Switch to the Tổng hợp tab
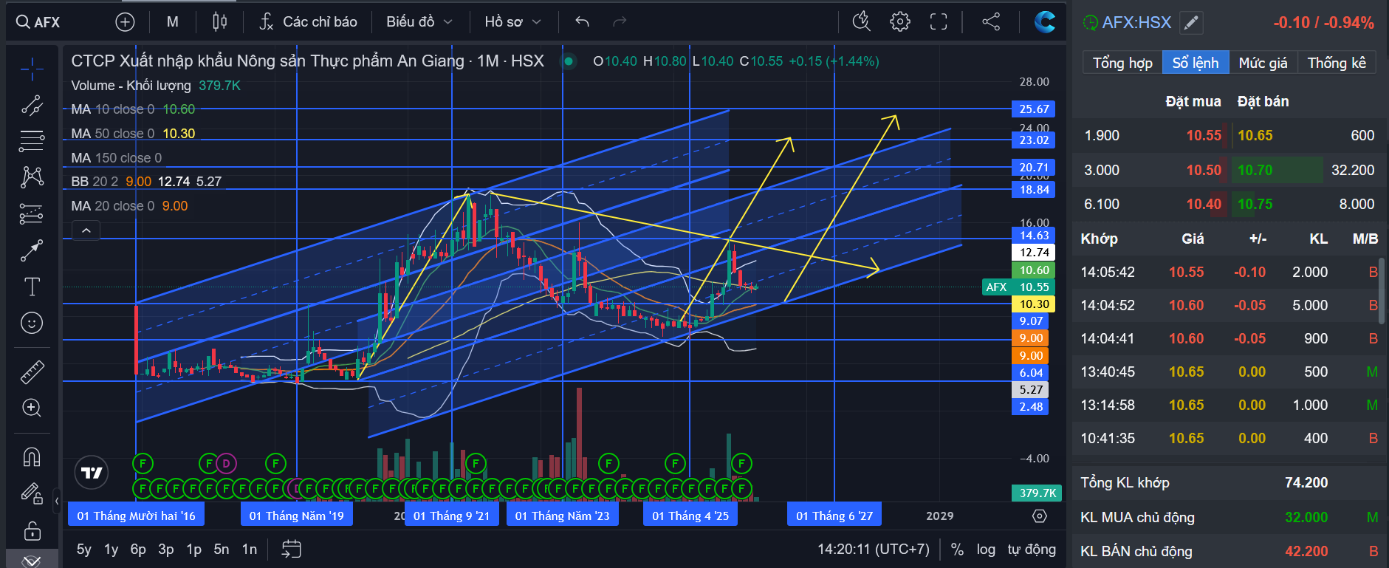The image size is (1389, 568). point(1122,63)
